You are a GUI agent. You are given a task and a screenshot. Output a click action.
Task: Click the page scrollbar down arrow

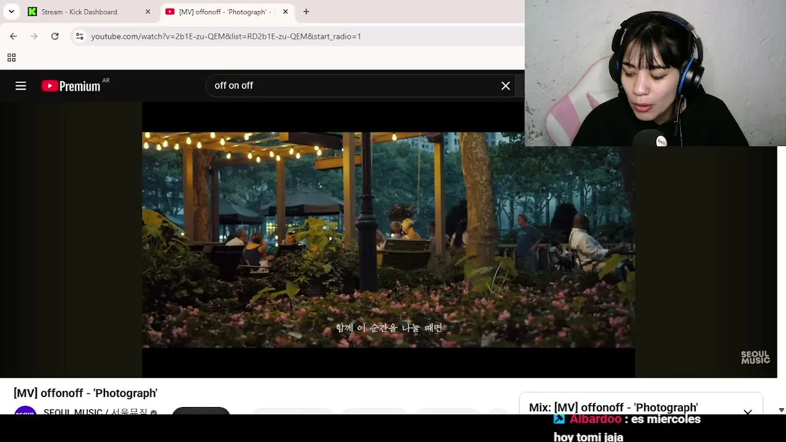[781, 410]
